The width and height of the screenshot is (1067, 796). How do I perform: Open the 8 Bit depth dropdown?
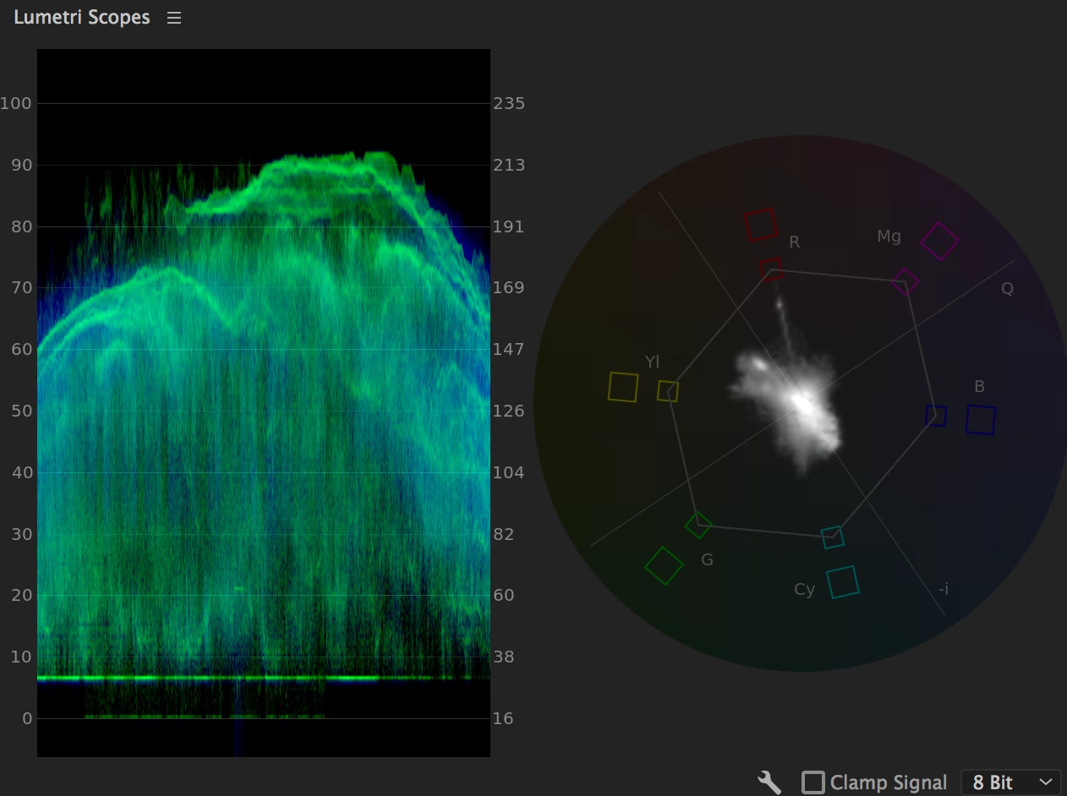[1012, 782]
